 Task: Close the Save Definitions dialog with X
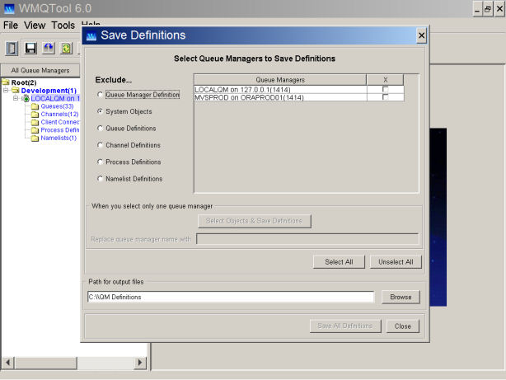pos(421,35)
